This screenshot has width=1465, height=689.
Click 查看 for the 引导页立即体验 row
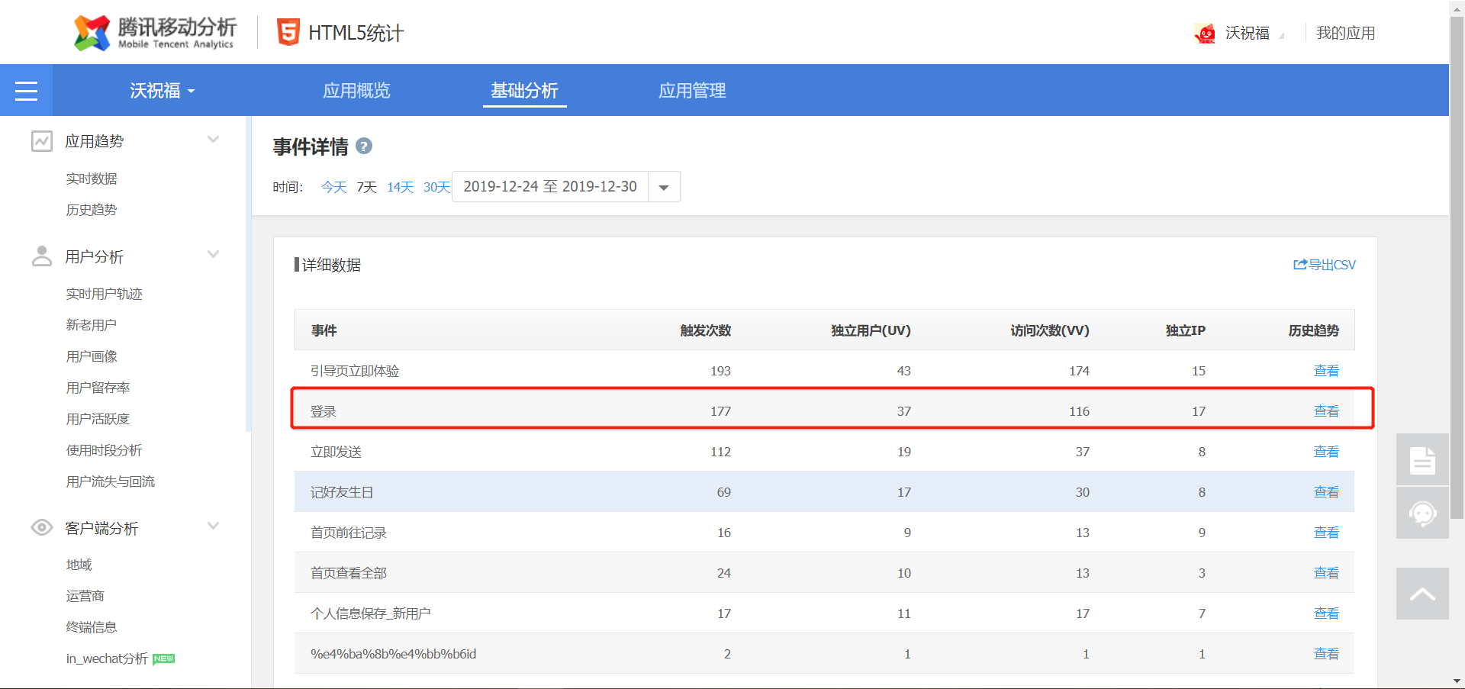pos(1326,371)
